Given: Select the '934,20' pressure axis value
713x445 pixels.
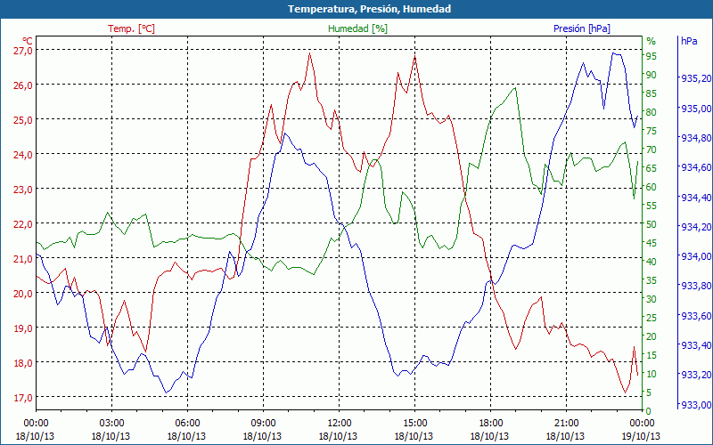Looking at the screenshot, I should point(696,227).
